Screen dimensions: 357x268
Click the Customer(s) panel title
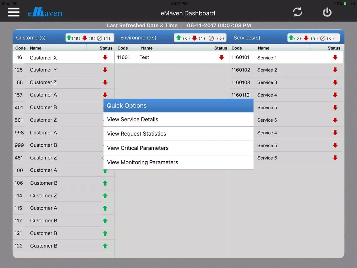coord(31,38)
